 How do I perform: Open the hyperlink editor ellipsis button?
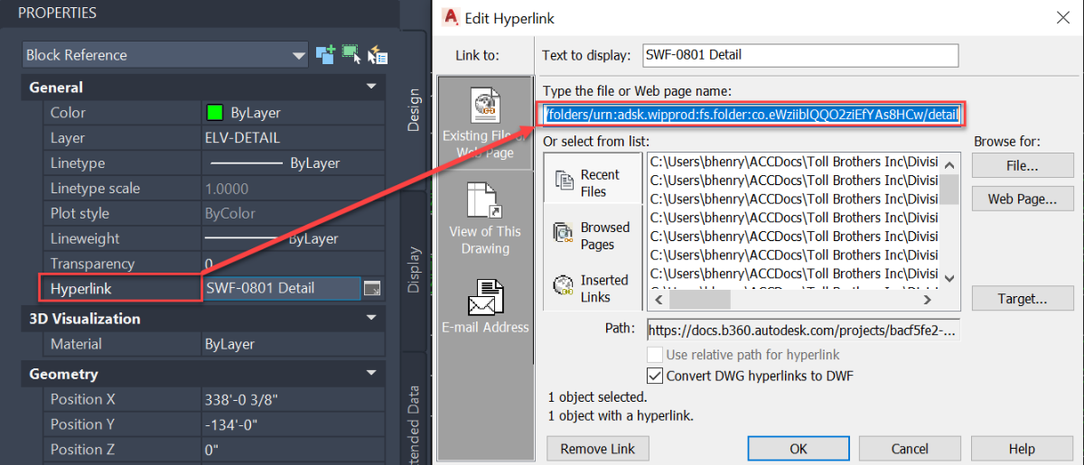(372, 289)
